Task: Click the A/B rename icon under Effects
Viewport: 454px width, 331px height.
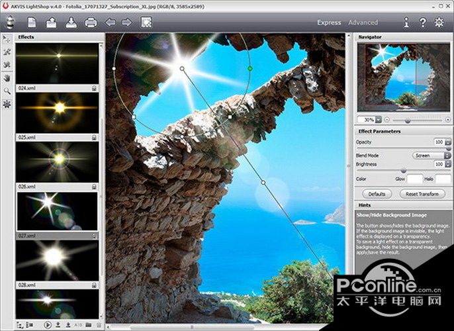Action: pos(78,325)
